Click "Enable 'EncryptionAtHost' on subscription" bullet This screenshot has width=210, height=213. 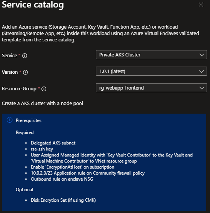point(73,167)
